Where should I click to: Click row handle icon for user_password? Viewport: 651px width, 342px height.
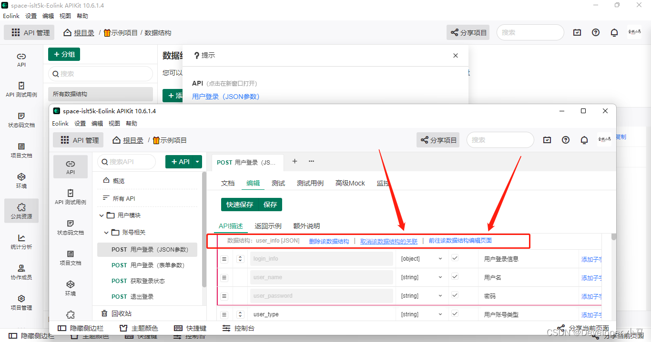[x=224, y=296]
